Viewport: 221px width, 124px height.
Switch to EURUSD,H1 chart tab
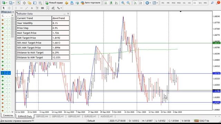(90, 116)
